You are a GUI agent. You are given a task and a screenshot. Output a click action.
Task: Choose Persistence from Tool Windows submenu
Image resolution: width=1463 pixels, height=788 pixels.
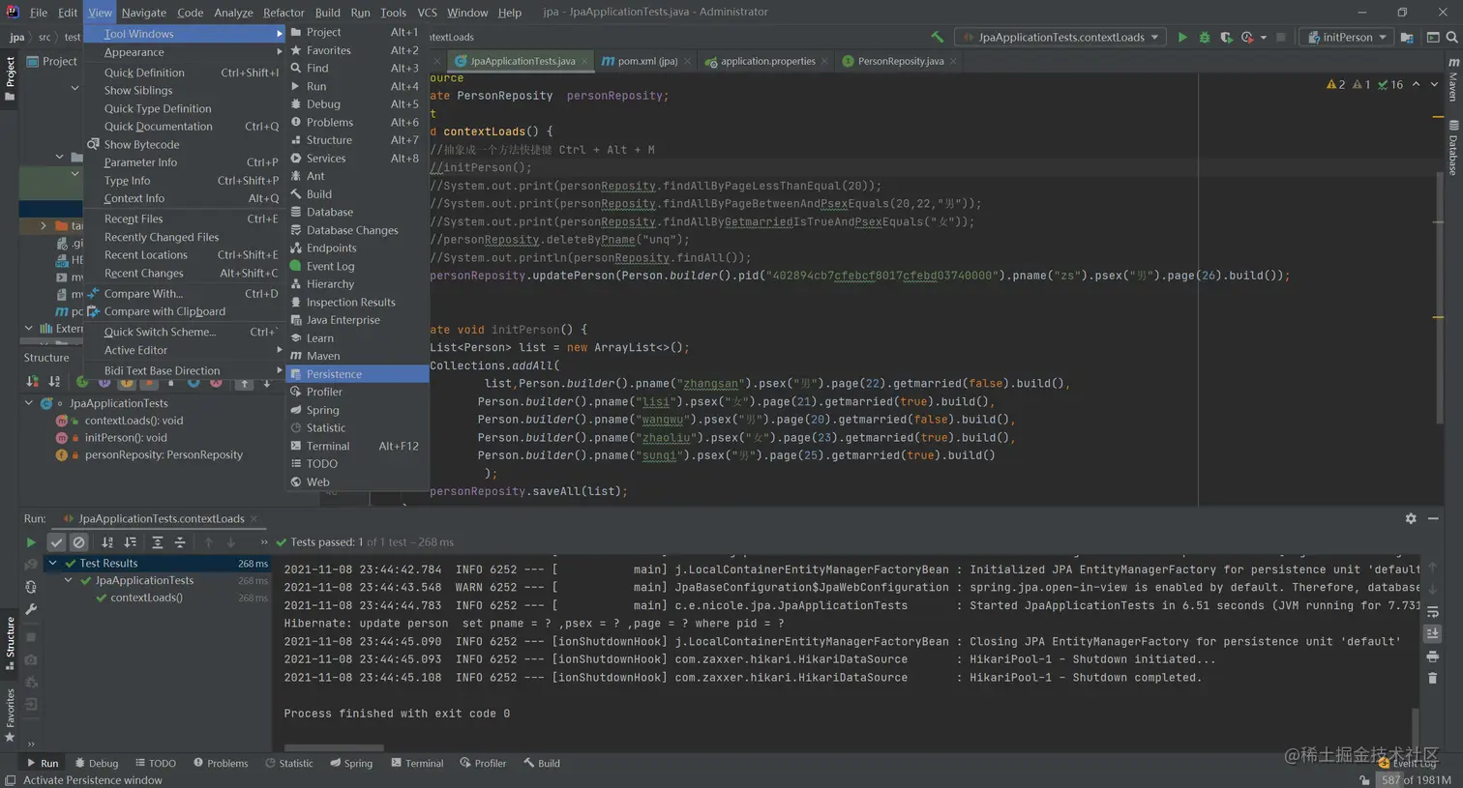357,374
